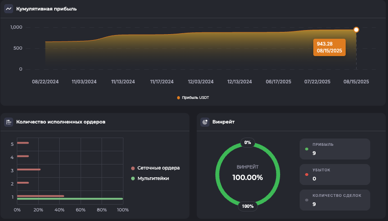Toggle the Сеточные ордера legend entry

tap(155, 168)
